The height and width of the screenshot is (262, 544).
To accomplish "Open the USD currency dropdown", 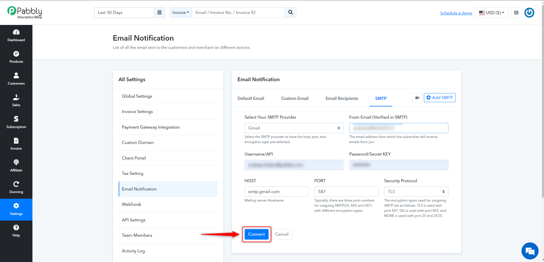I will (491, 12).
